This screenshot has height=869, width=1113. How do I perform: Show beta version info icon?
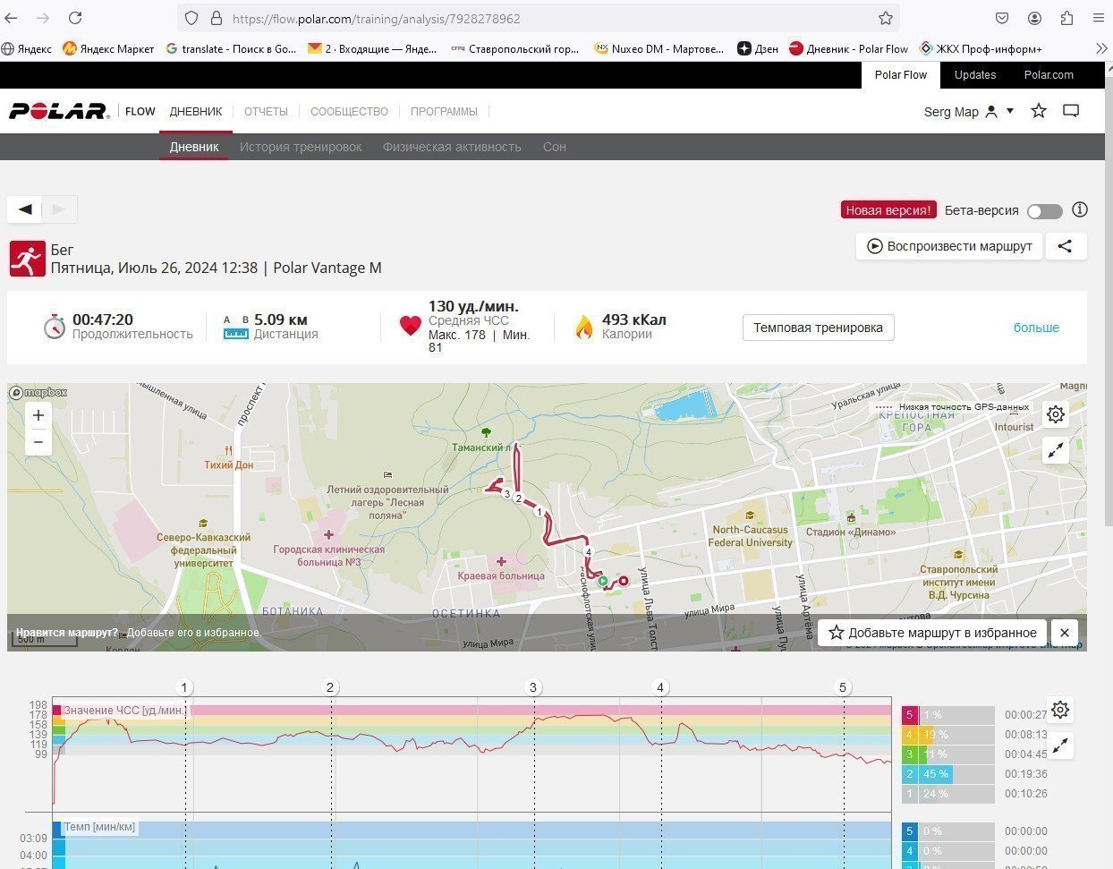coord(1080,209)
